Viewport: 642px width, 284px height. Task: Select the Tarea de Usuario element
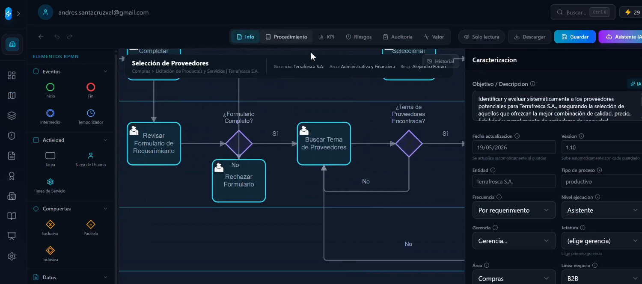tap(91, 159)
